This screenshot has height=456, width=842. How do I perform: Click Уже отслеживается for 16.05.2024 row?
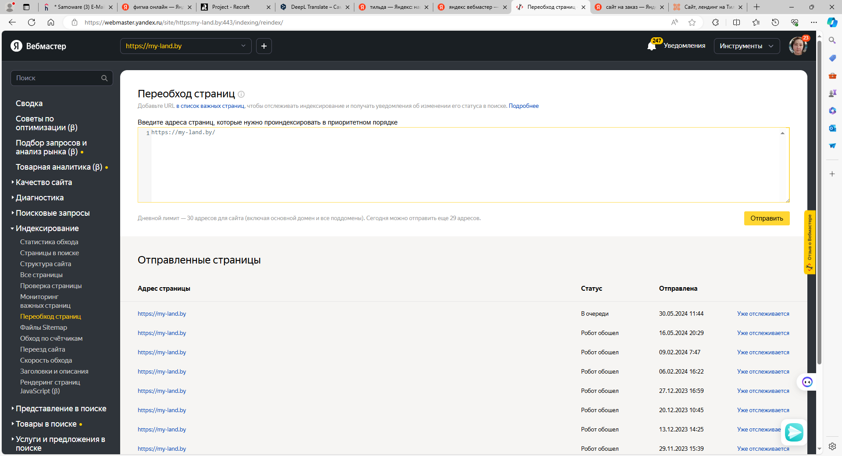click(x=763, y=333)
